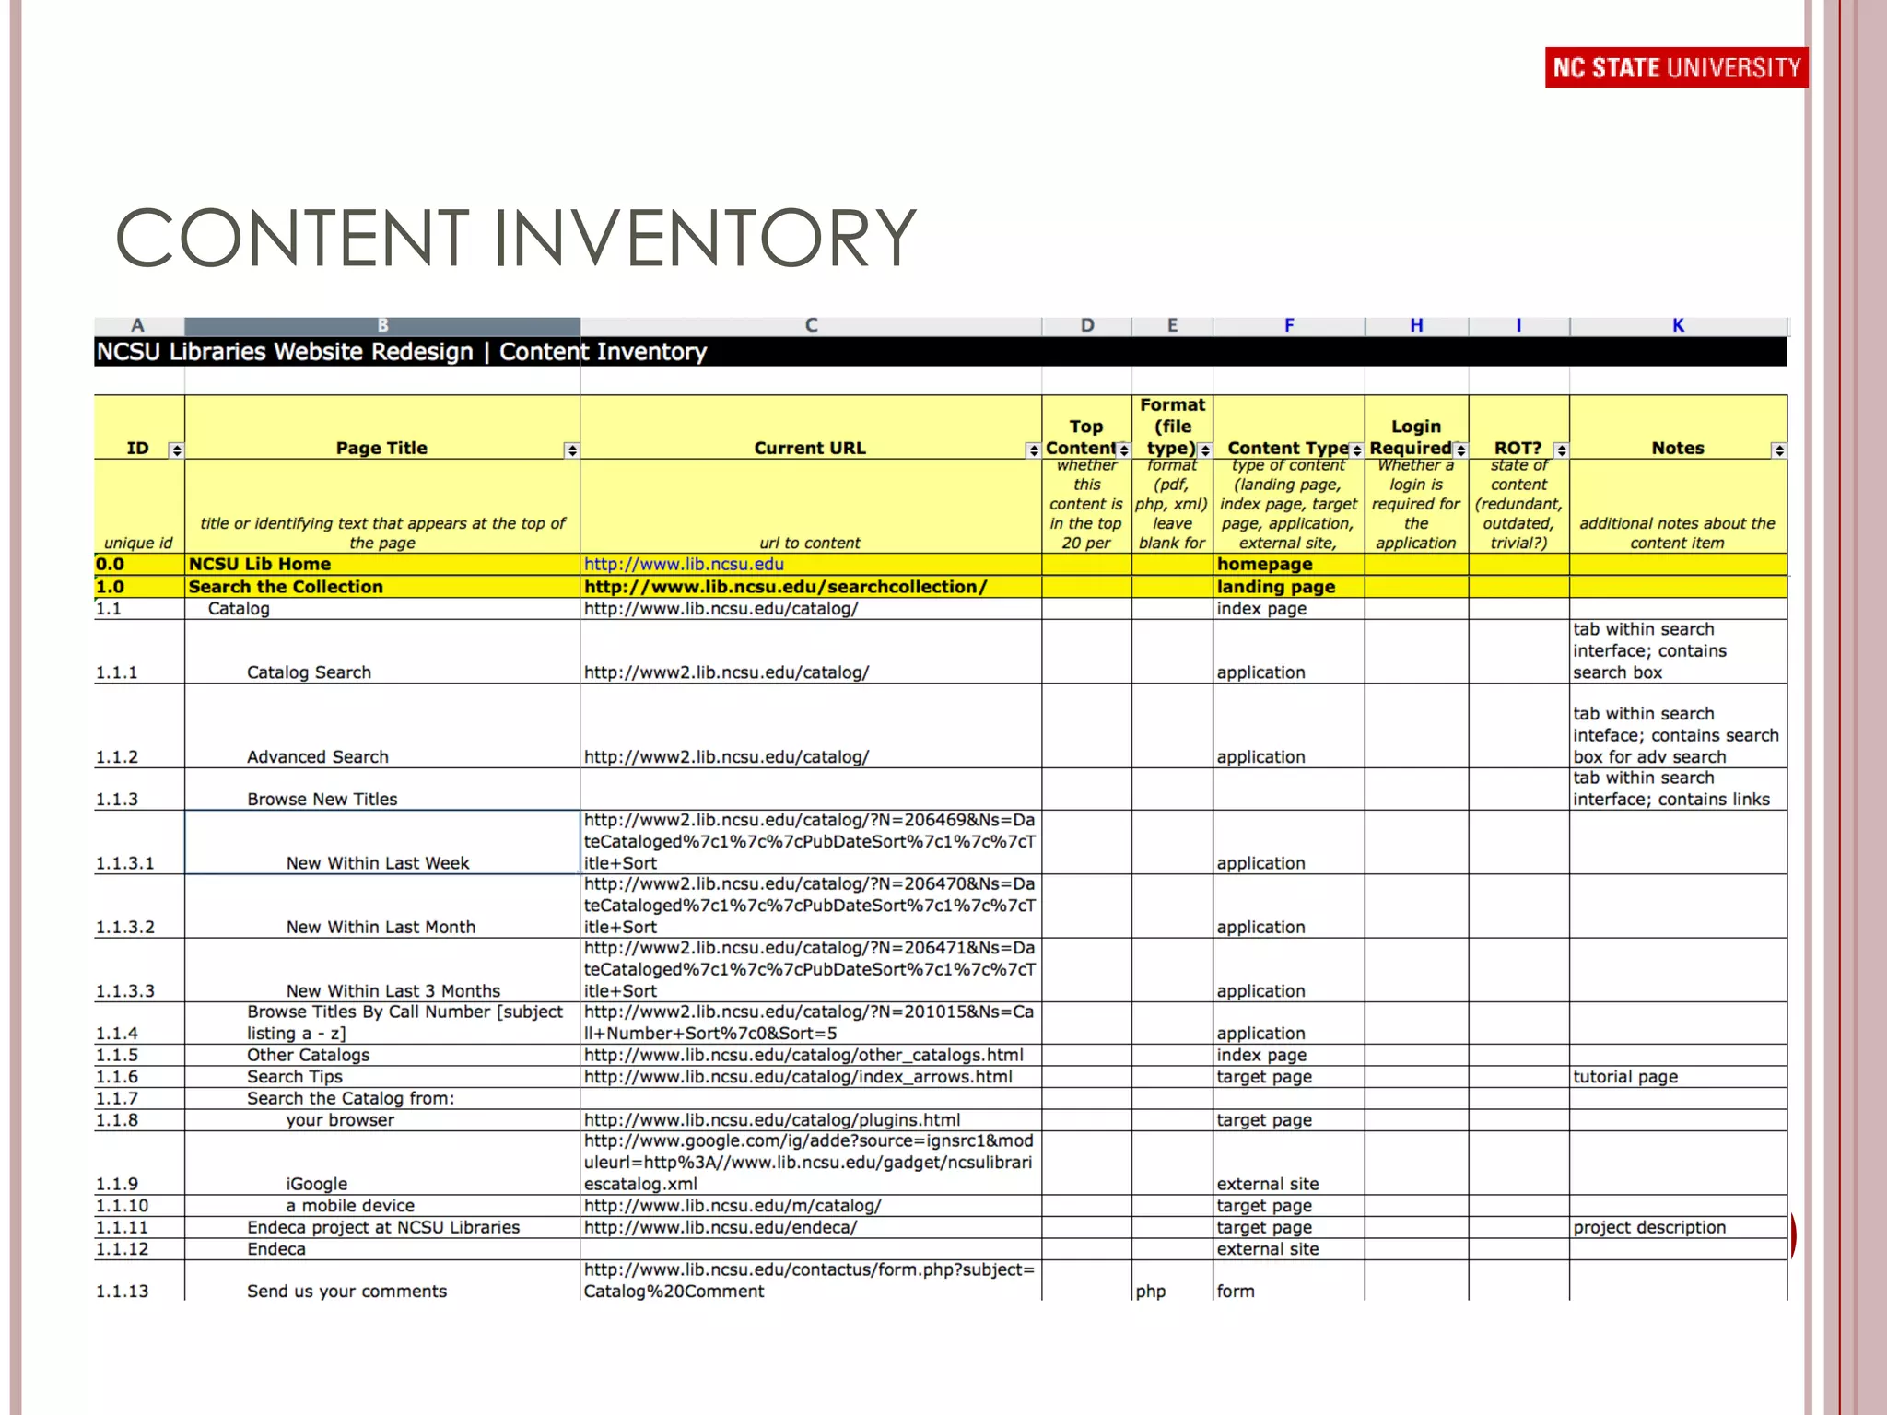Select column D header
1887x1415 pixels.
click(1087, 326)
